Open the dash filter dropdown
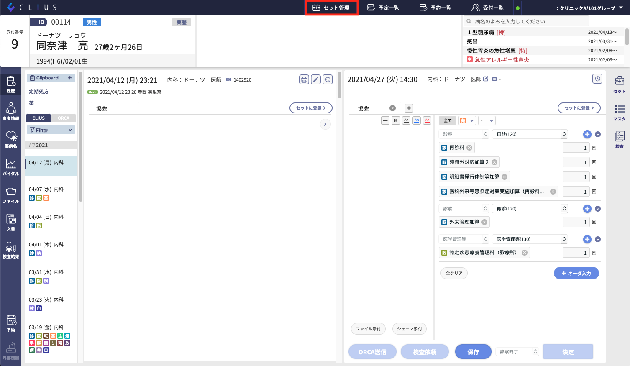The width and height of the screenshot is (630, 366). pyautogui.click(x=487, y=120)
